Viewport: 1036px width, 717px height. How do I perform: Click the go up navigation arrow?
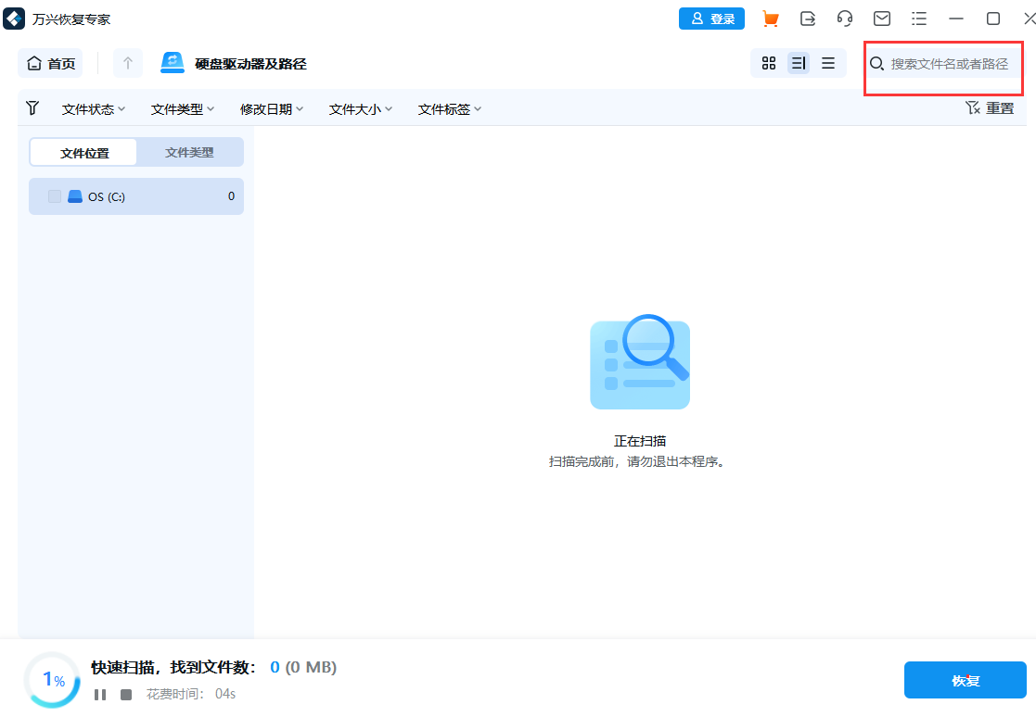127,63
